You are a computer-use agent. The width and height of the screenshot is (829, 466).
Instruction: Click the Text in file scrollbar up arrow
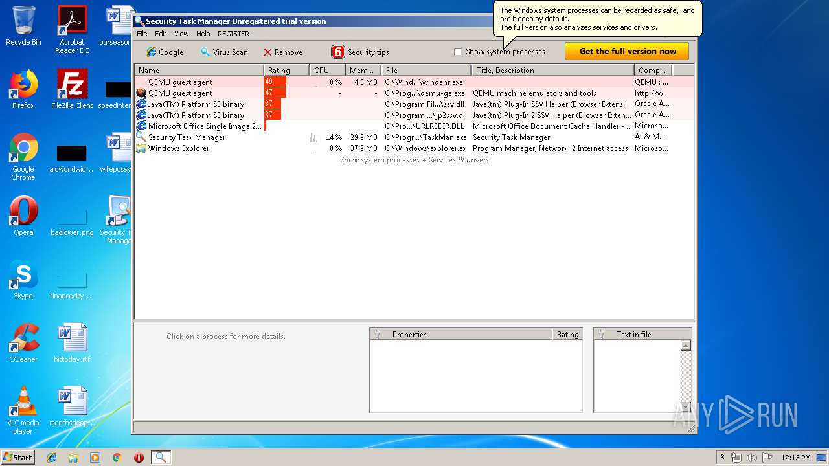tap(686, 346)
